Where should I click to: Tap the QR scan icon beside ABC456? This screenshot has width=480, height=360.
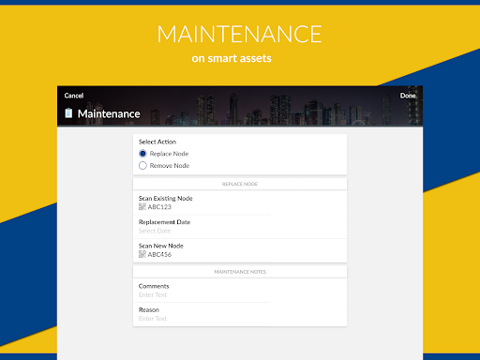point(142,254)
